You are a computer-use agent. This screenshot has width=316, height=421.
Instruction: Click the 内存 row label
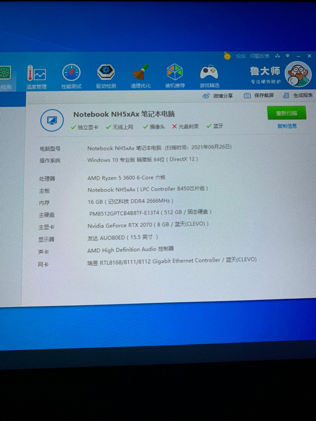45,203
